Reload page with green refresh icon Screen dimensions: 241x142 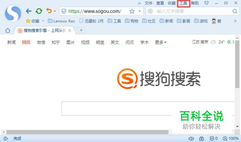(39, 11)
